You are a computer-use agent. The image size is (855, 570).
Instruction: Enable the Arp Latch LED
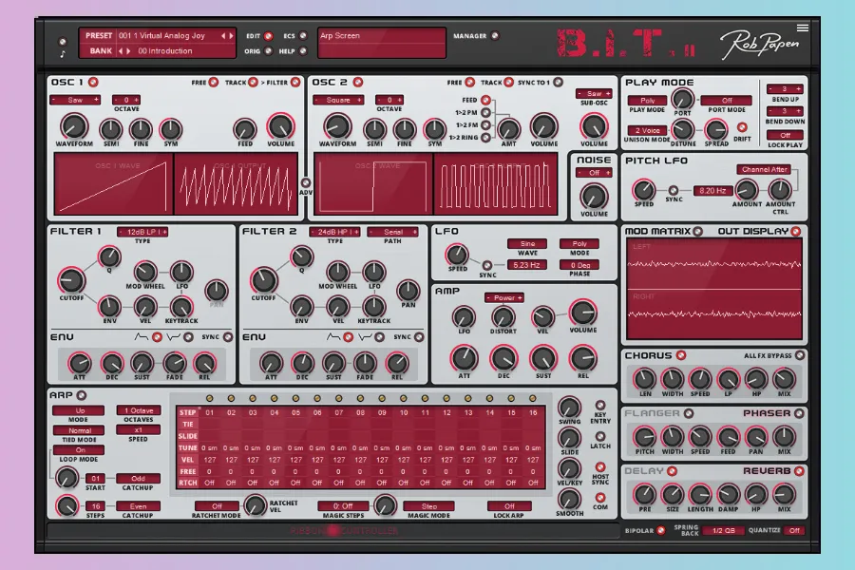pos(600,433)
